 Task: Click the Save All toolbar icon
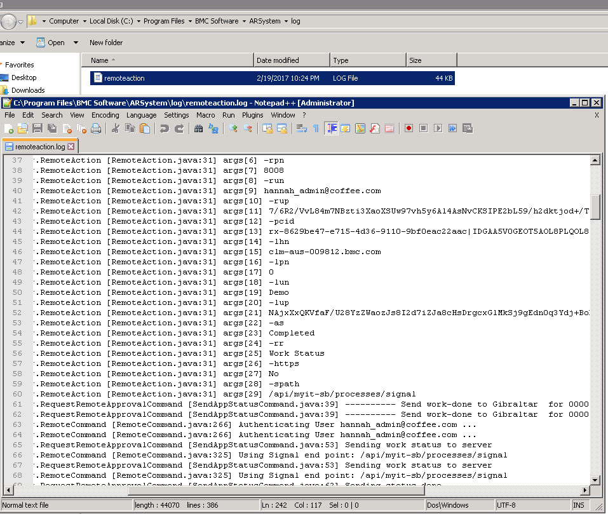(52, 129)
